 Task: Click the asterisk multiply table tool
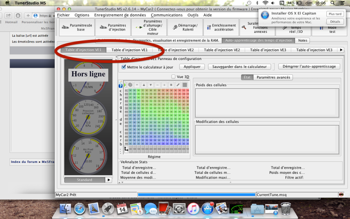pos(171,85)
